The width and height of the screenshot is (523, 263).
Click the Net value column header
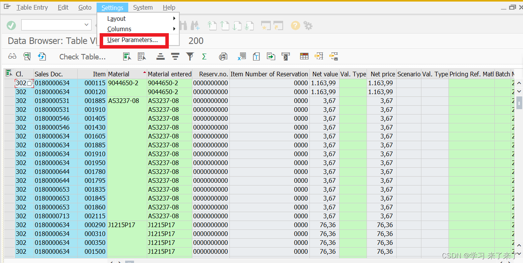[324, 74]
